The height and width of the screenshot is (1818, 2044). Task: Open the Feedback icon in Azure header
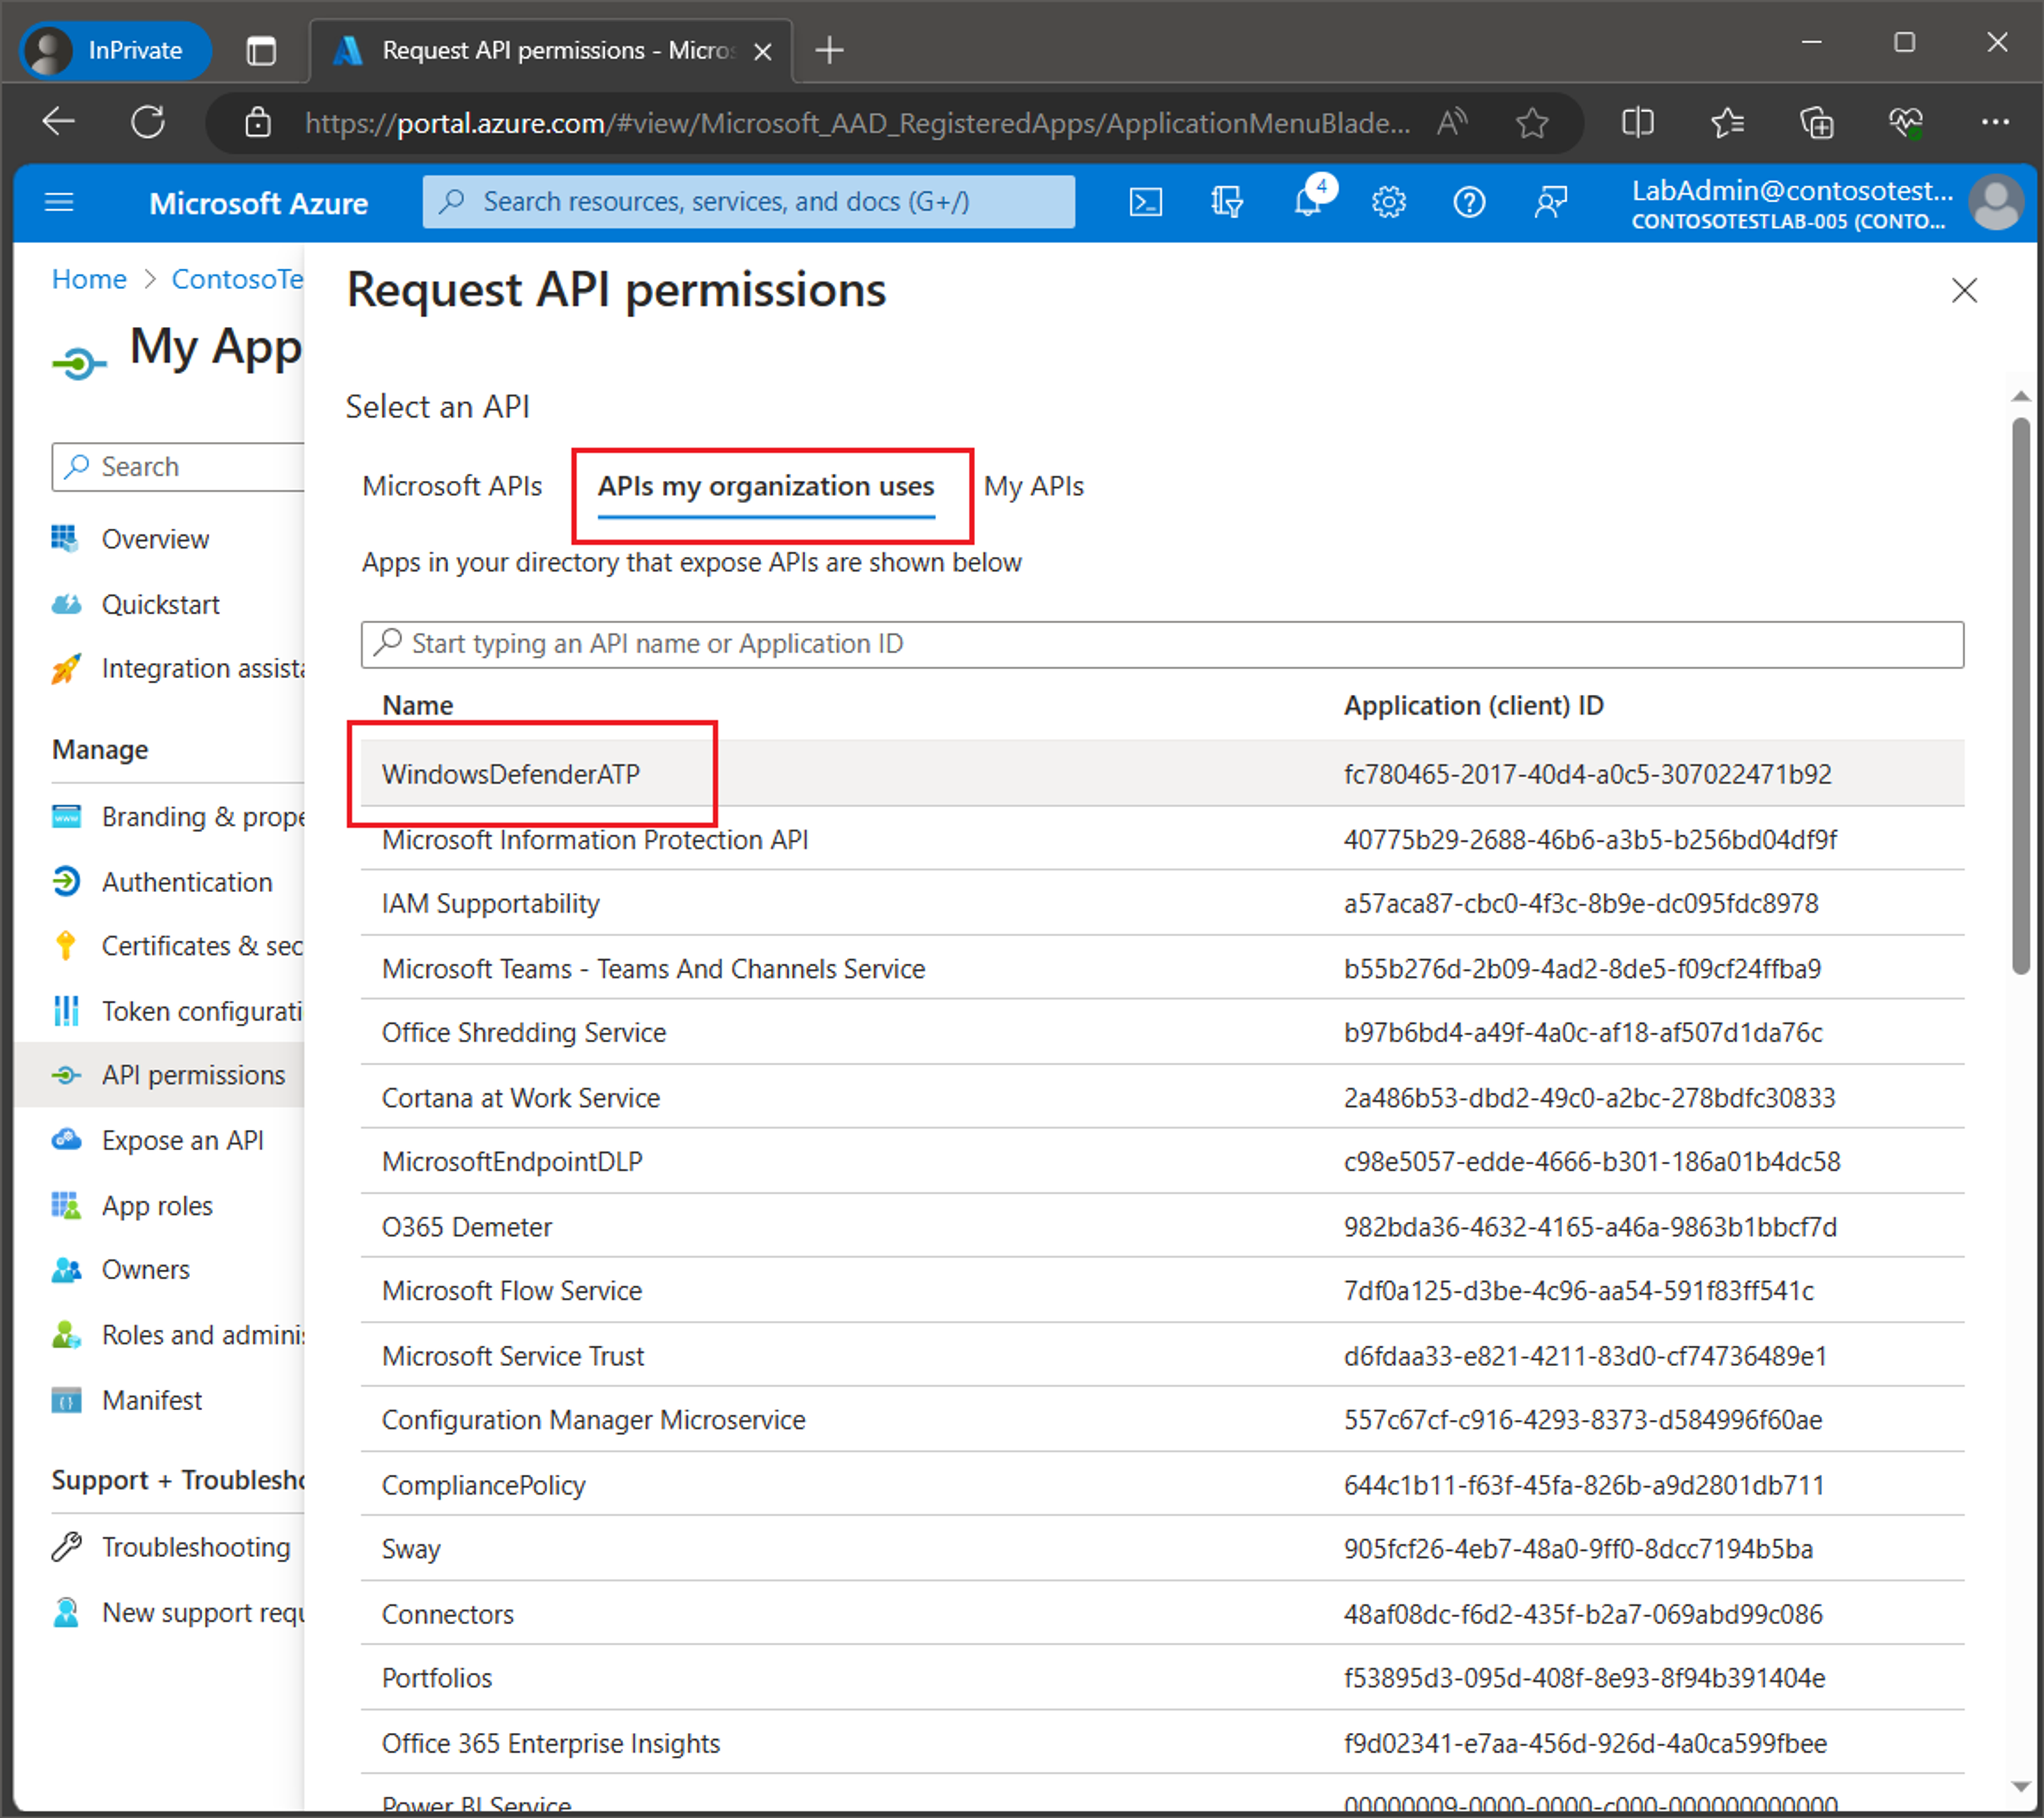pos(1550,203)
